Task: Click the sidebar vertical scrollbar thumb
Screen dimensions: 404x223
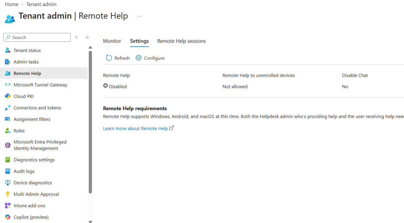Action: tap(91, 122)
